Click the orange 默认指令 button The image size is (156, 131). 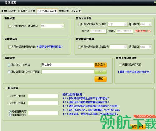100,65
